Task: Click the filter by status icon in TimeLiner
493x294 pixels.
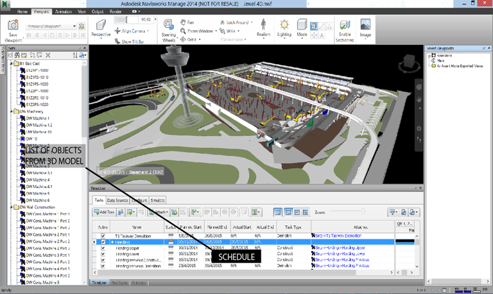Action: (x=393, y=212)
